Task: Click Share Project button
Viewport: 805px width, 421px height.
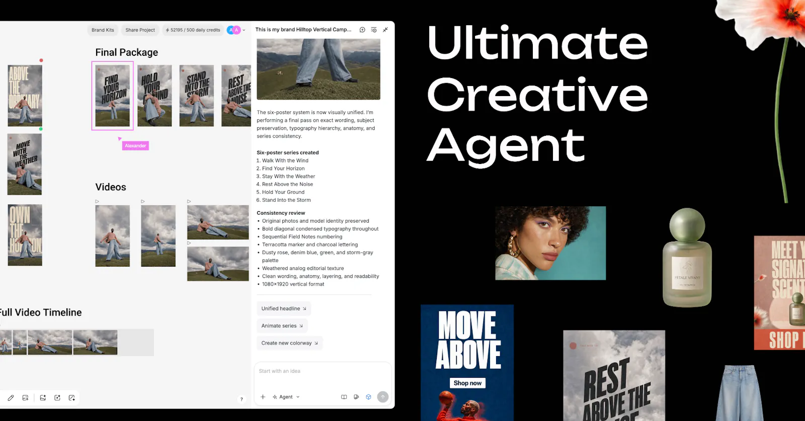Action: coord(140,30)
